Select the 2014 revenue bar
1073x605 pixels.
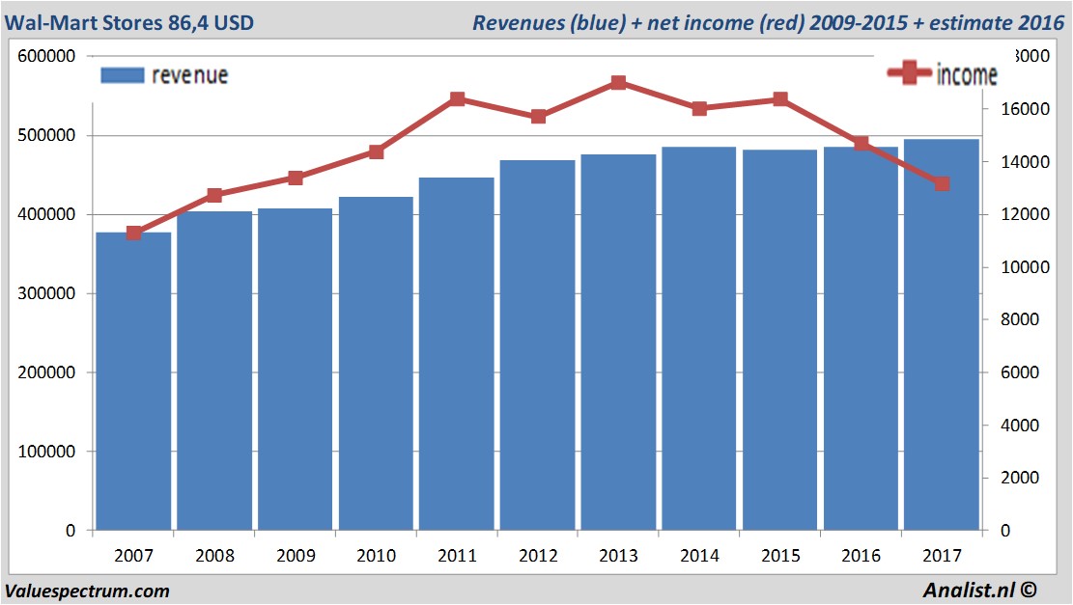pyautogui.click(x=699, y=339)
